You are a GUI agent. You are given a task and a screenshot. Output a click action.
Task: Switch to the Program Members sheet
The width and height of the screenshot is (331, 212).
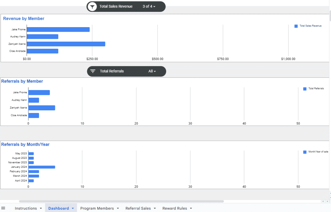(x=97, y=208)
